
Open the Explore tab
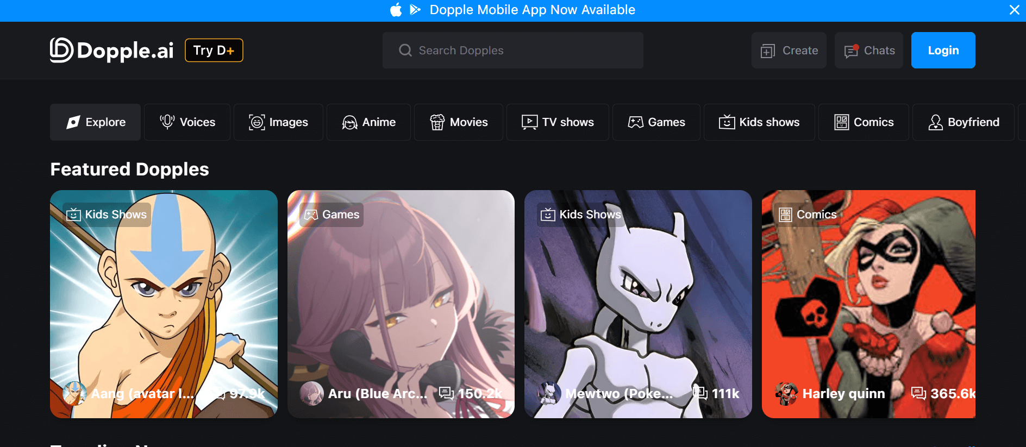(95, 122)
